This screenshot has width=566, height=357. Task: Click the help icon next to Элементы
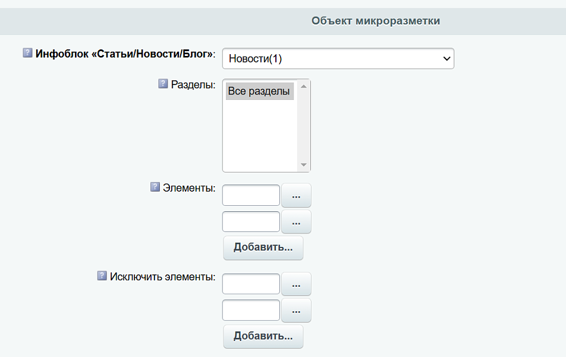[x=155, y=187]
